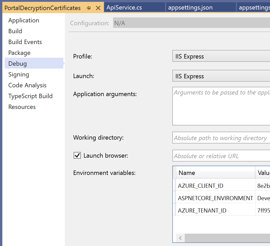This screenshot has height=246, width=270.
Task: Click the Working directory field
Action: pyautogui.click(x=221, y=138)
